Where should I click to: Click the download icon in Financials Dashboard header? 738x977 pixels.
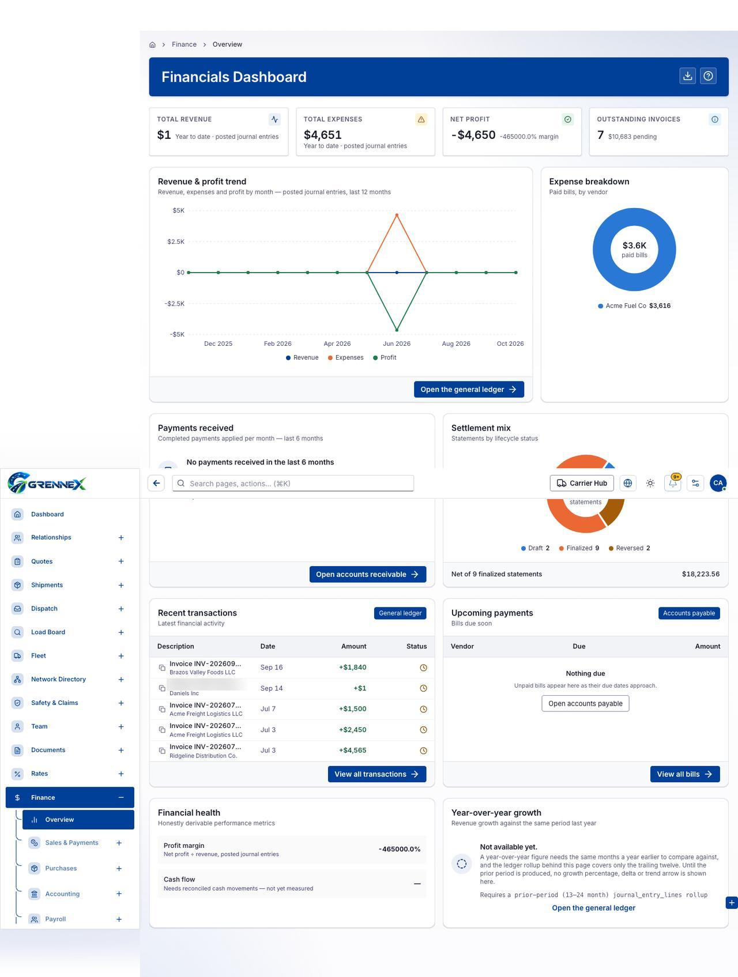click(x=687, y=76)
